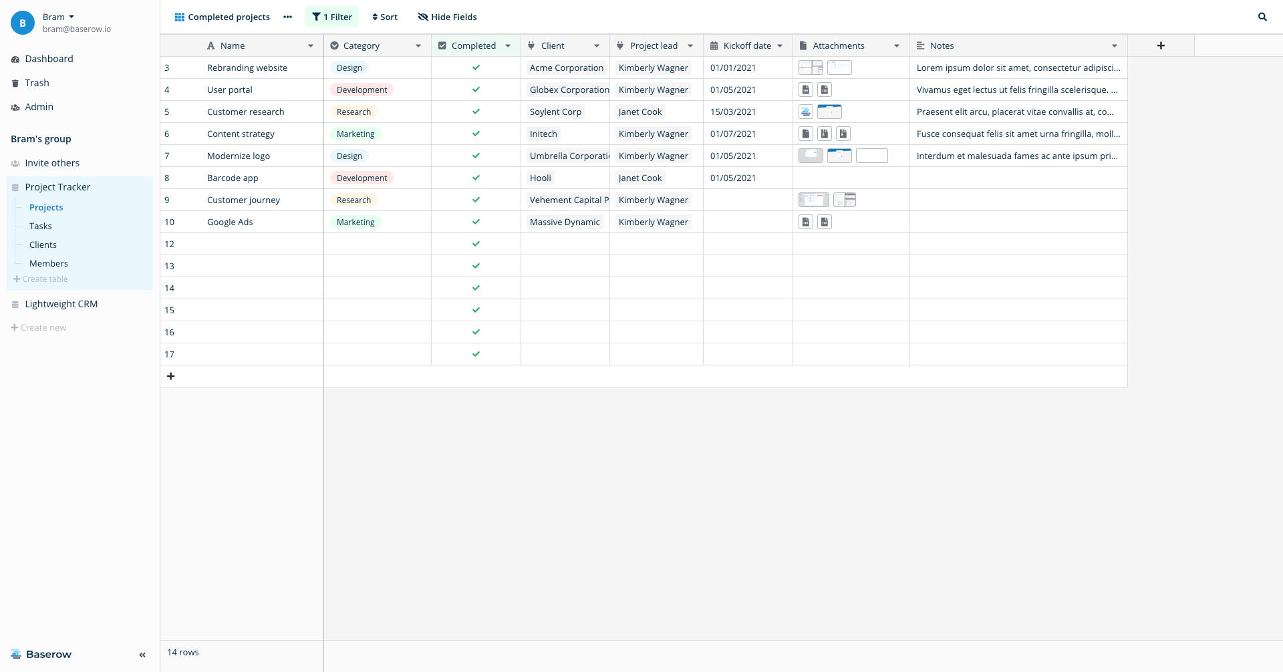This screenshot has height=672, width=1283.
Task: Open the Admin section icon in sidebar
Action: tap(15, 107)
